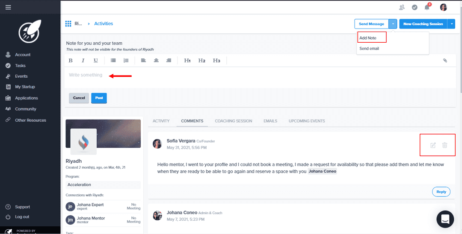The height and width of the screenshot is (234, 462).
Task: Click Johana Coneo's avatar
Action: point(157,216)
